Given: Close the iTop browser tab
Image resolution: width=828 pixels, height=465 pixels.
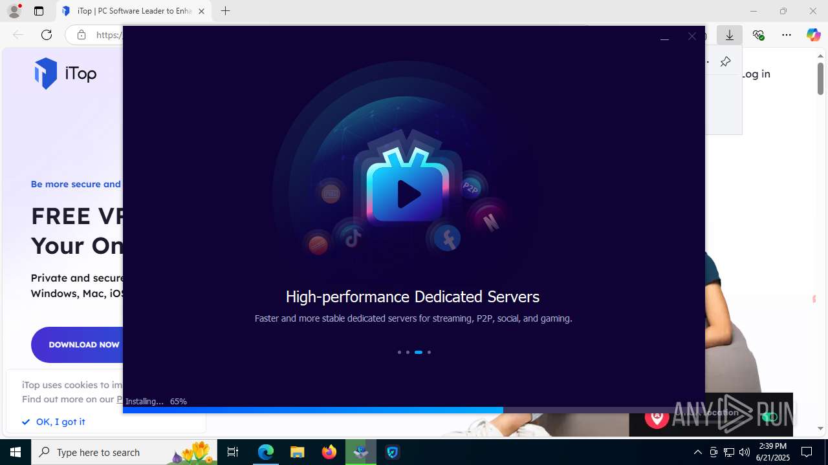Looking at the screenshot, I should [201, 11].
